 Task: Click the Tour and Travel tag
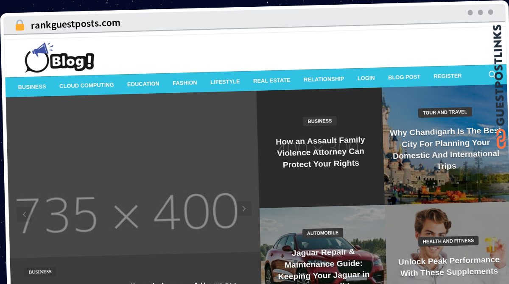[445, 112]
